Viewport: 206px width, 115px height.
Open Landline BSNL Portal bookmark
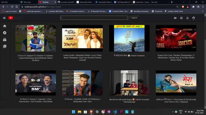[174, 11]
